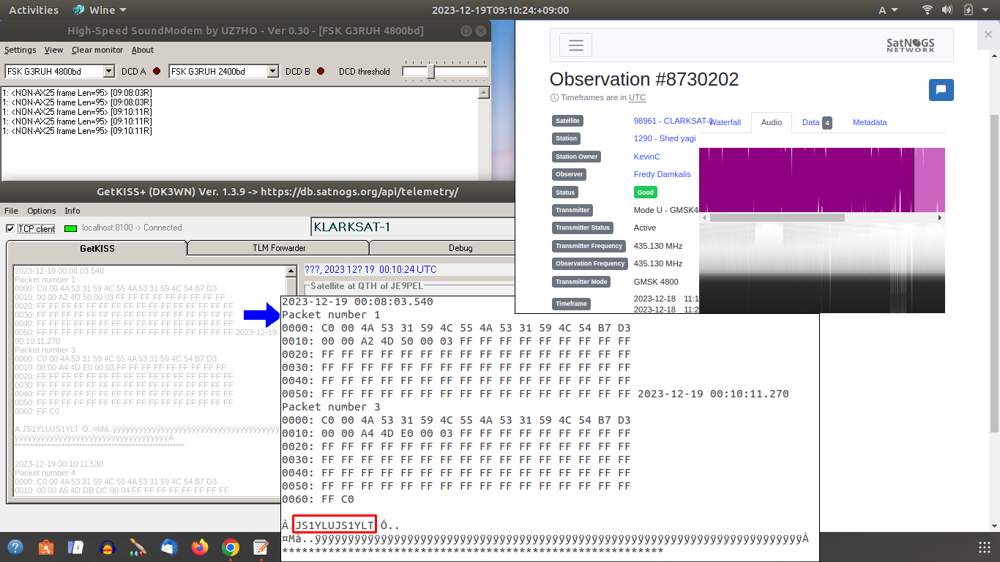Click the DCD threshold slider handle

[431, 71]
